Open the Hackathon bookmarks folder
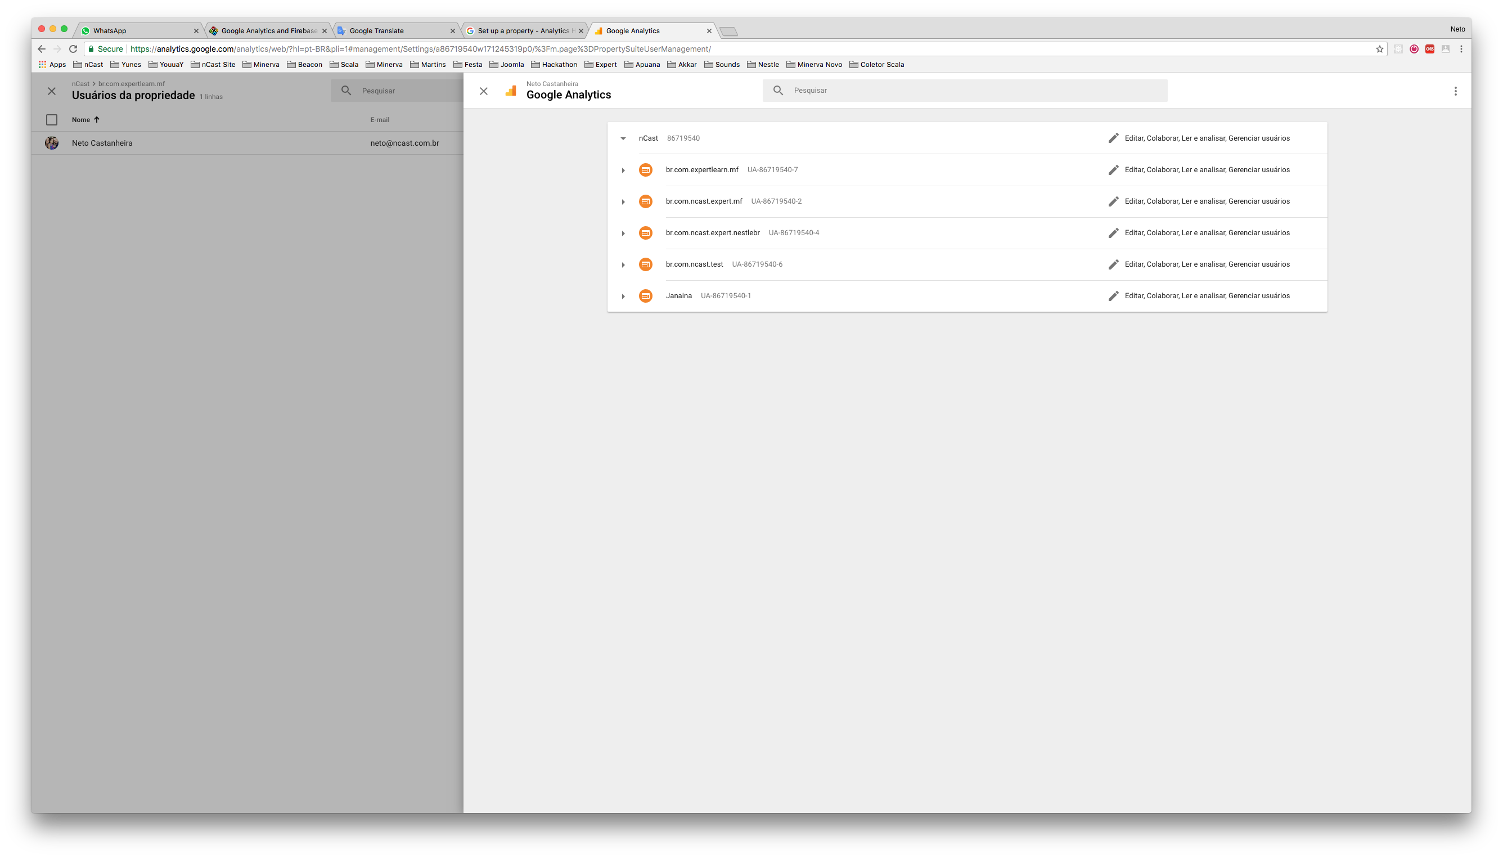This screenshot has width=1503, height=858. pyautogui.click(x=554, y=64)
